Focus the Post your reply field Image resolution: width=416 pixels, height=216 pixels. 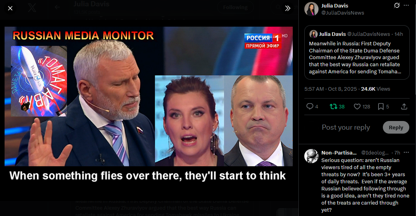pos(346,127)
